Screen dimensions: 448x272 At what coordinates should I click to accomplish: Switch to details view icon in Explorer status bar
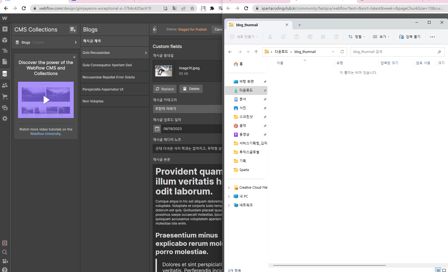(438, 270)
